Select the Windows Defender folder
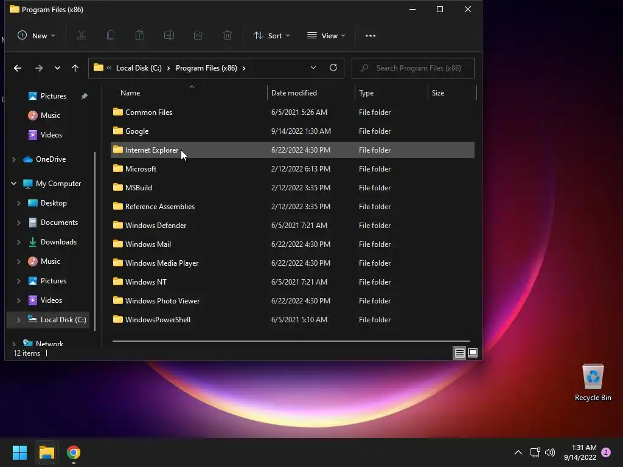 (x=293, y=226)
